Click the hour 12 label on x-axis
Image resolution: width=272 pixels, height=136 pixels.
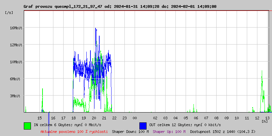(x=257, y=118)
